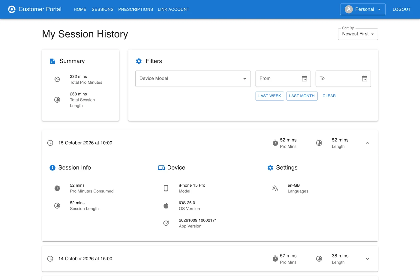Click the Languages translate icon

[275, 188]
